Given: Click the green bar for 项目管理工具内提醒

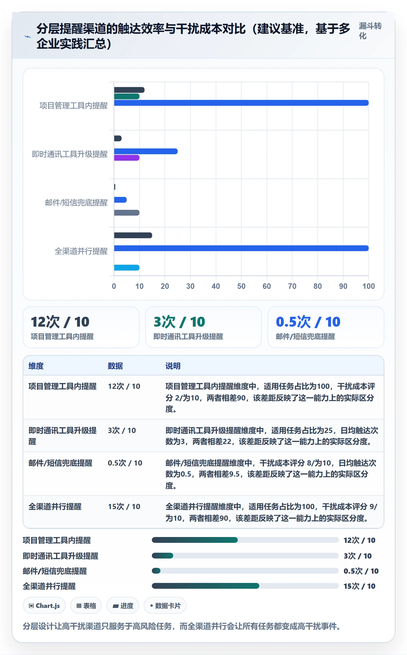Looking at the screenshot, I should point(127,96).
